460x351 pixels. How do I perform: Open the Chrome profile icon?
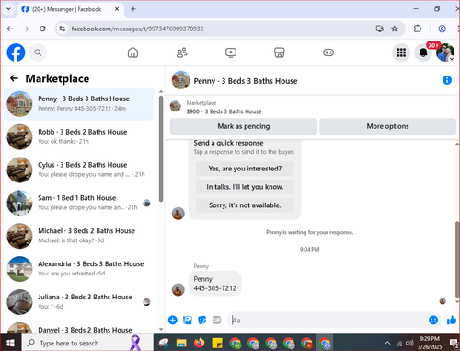442,29
